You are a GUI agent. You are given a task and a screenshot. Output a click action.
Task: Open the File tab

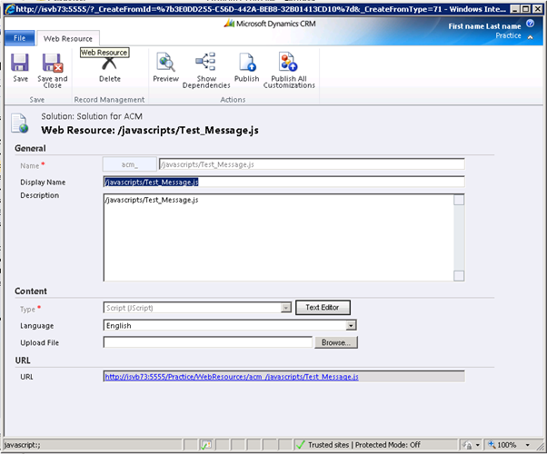[20, 38]
